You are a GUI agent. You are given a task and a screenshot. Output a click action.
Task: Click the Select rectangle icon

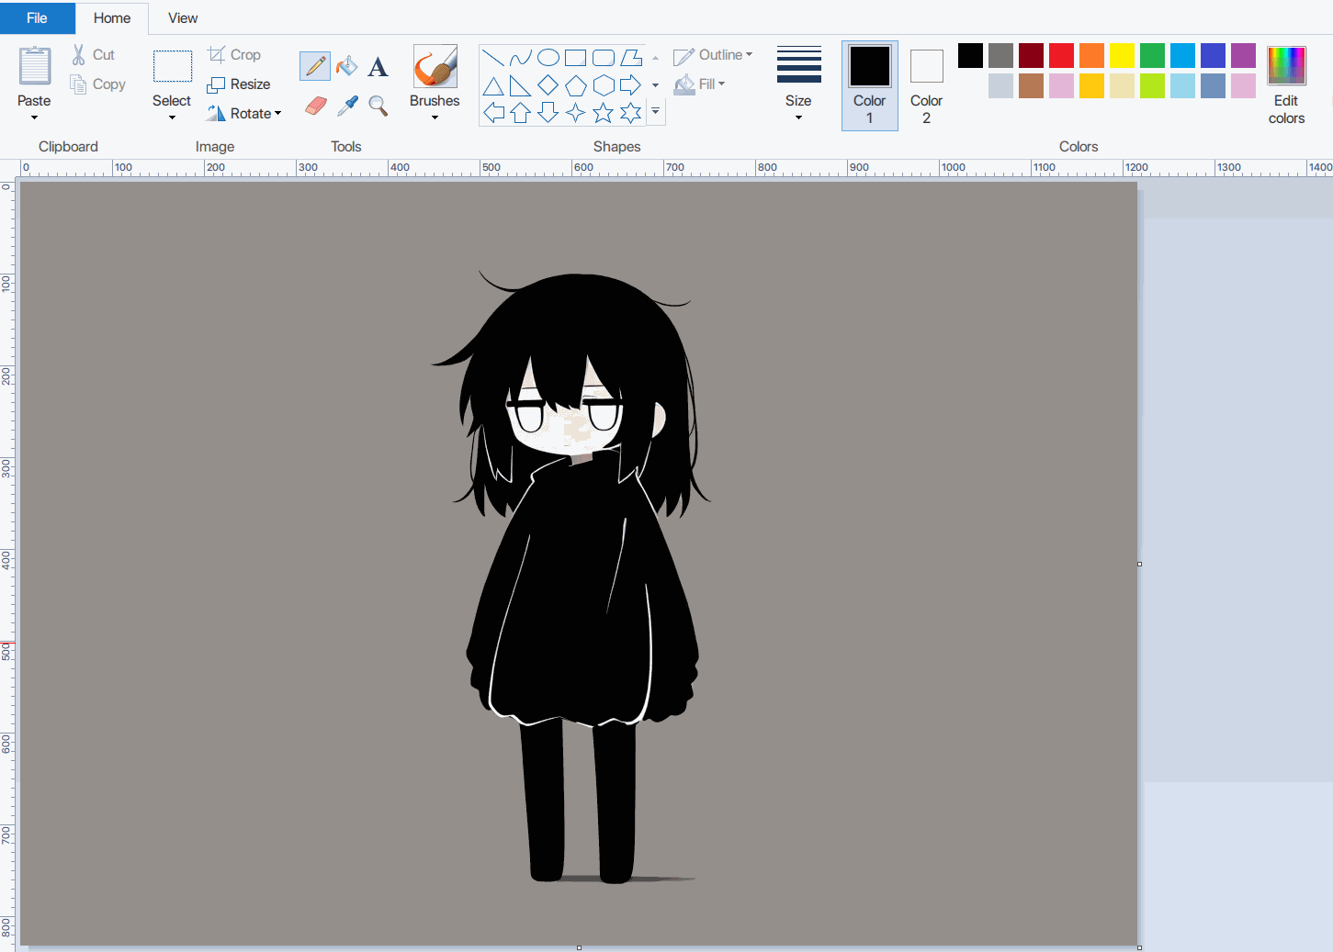173,66
